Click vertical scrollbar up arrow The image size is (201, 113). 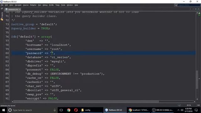(197, 13)
